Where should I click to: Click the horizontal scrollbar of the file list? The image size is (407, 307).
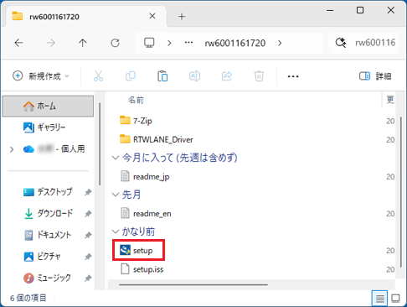pos(193,284)
